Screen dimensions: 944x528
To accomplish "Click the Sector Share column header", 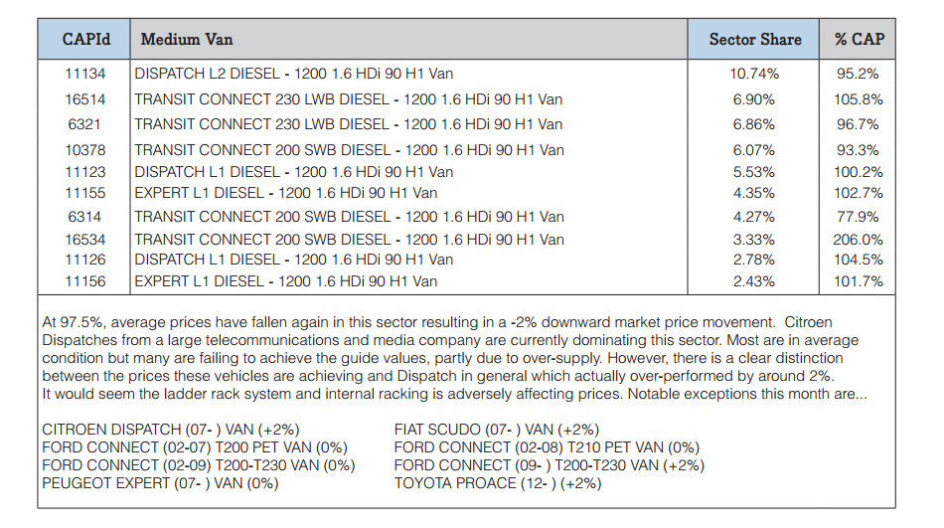I will tap(754, 39).
